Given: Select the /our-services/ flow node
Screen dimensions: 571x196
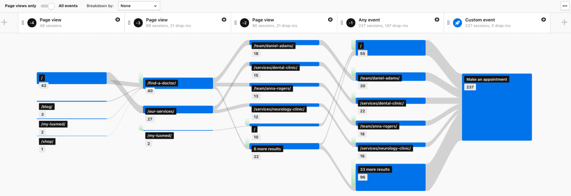Looking at the screenshot, I should tap(178, 110).
